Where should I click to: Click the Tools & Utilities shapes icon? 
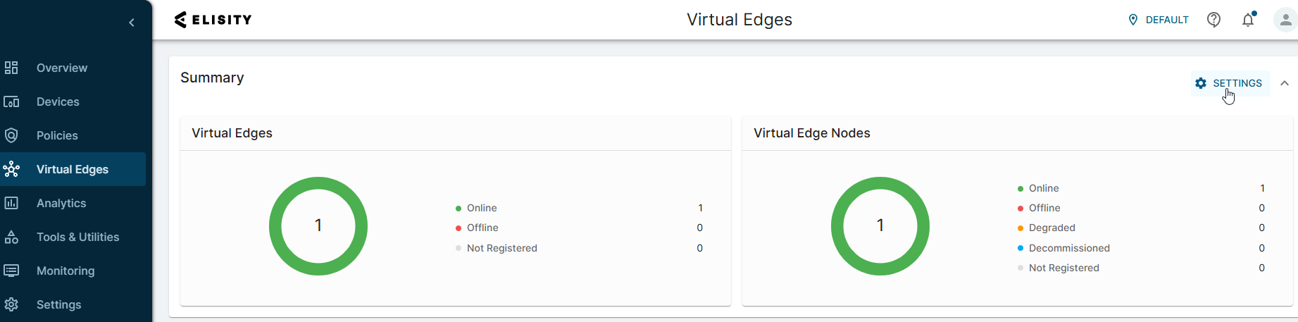(x=11, y=237)
